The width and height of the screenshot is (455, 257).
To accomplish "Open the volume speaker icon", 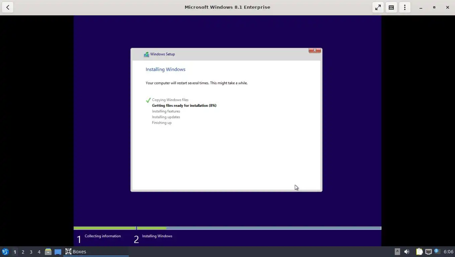I will (407, 252).
